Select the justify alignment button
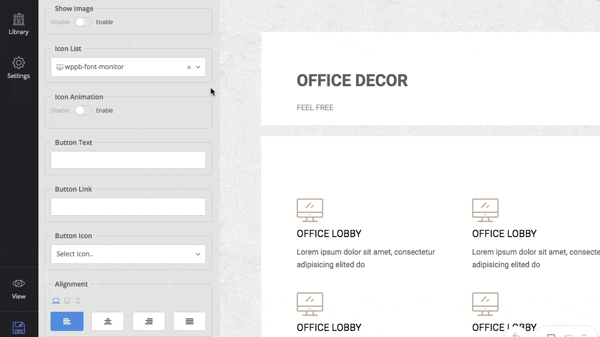The width and height of the screenshot is (600, 337). point(190,321)
